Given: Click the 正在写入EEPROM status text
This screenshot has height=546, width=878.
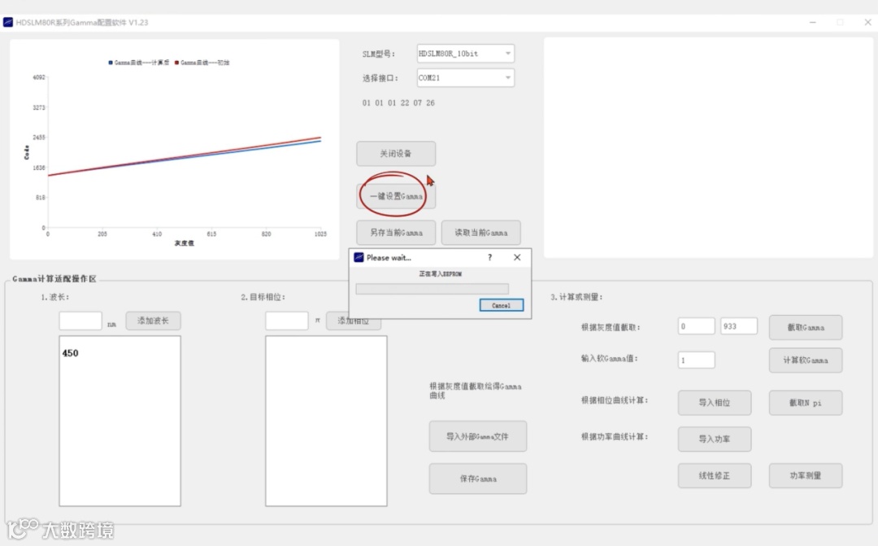Looking at the screenshot, I should (440, 274).
